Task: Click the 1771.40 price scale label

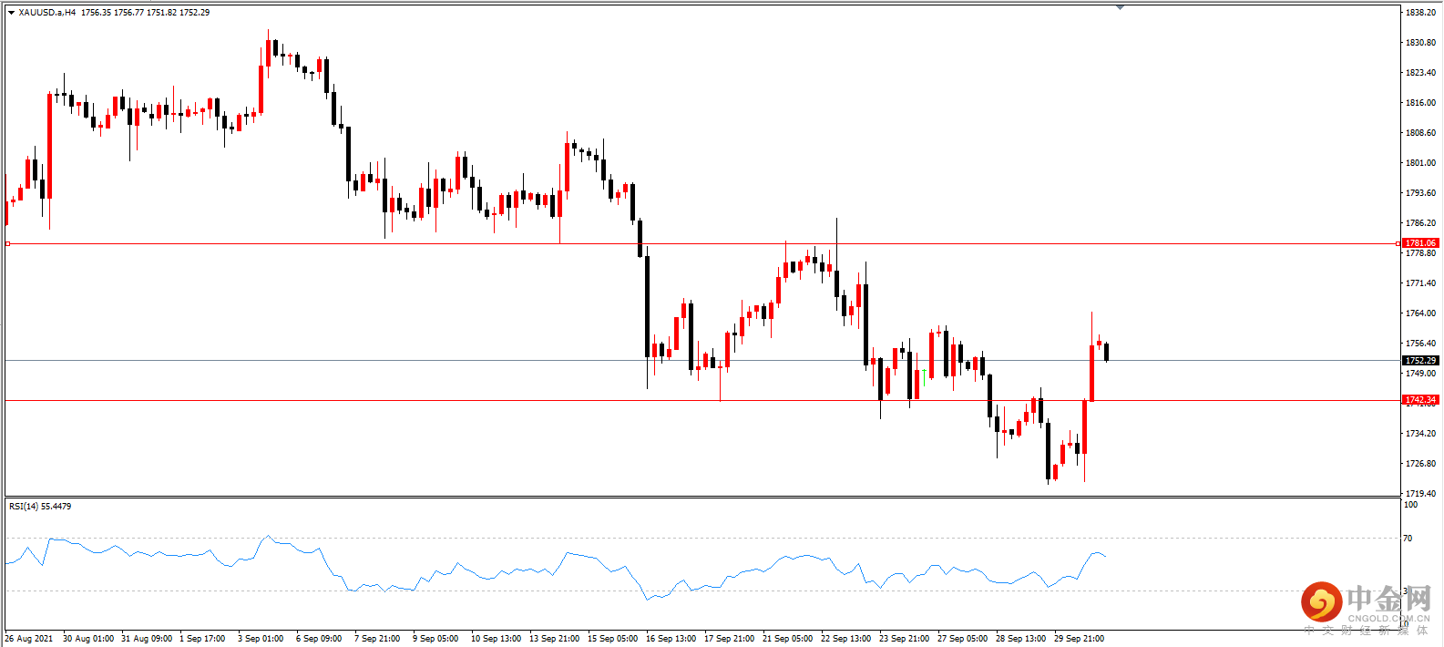Action: coord(1420,283)
